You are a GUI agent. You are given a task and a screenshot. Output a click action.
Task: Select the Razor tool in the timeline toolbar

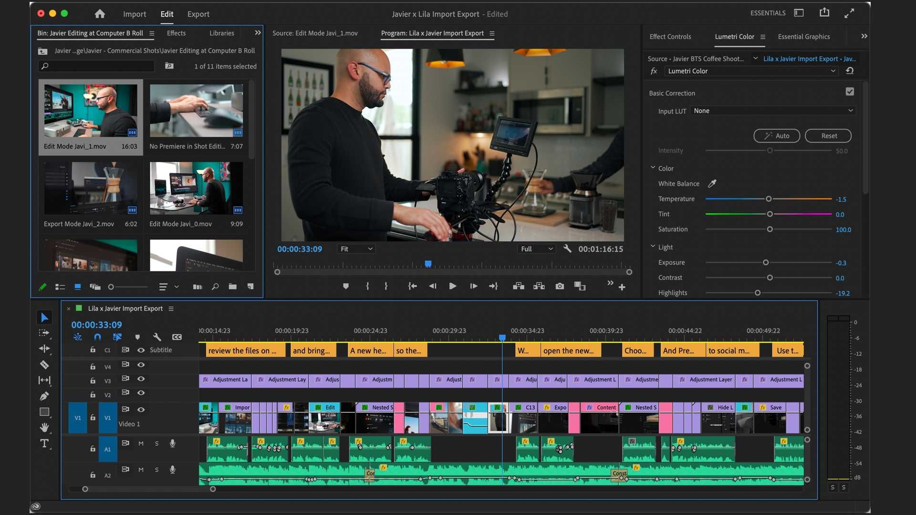click(x=44, y=365)
